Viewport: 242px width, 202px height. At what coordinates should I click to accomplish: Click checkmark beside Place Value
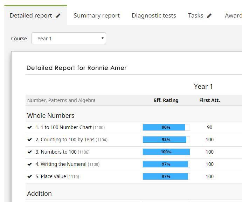pyautogui.click(x=30, y=177)
